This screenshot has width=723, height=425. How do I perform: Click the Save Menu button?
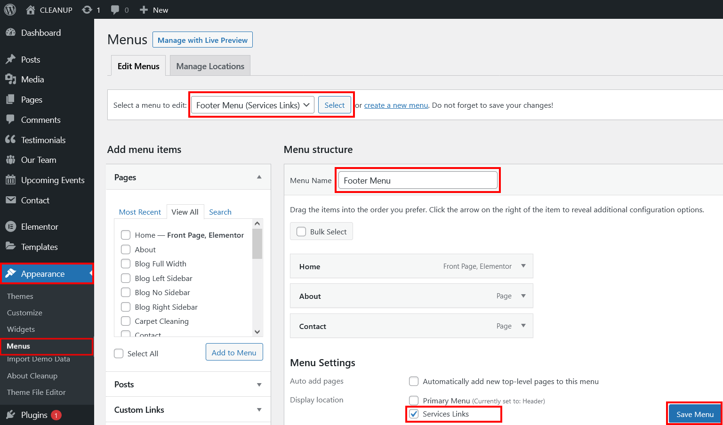(695, 414)
